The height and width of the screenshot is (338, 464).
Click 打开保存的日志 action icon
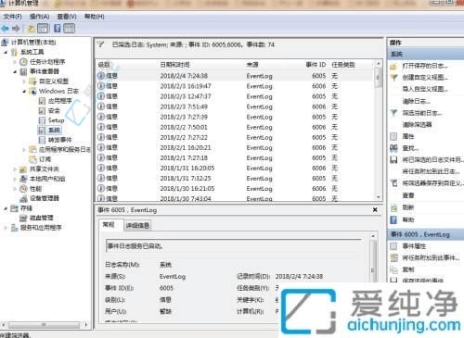click(393, 66)
